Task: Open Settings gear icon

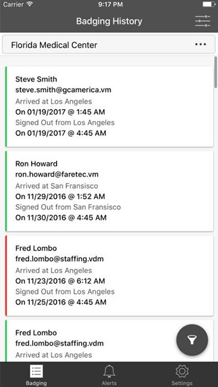Action: coord(182,371)
